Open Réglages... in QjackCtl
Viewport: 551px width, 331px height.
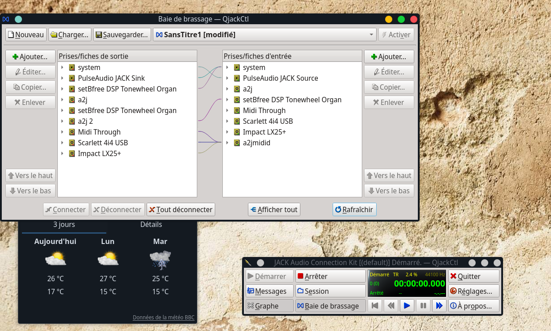pos(473,291)
